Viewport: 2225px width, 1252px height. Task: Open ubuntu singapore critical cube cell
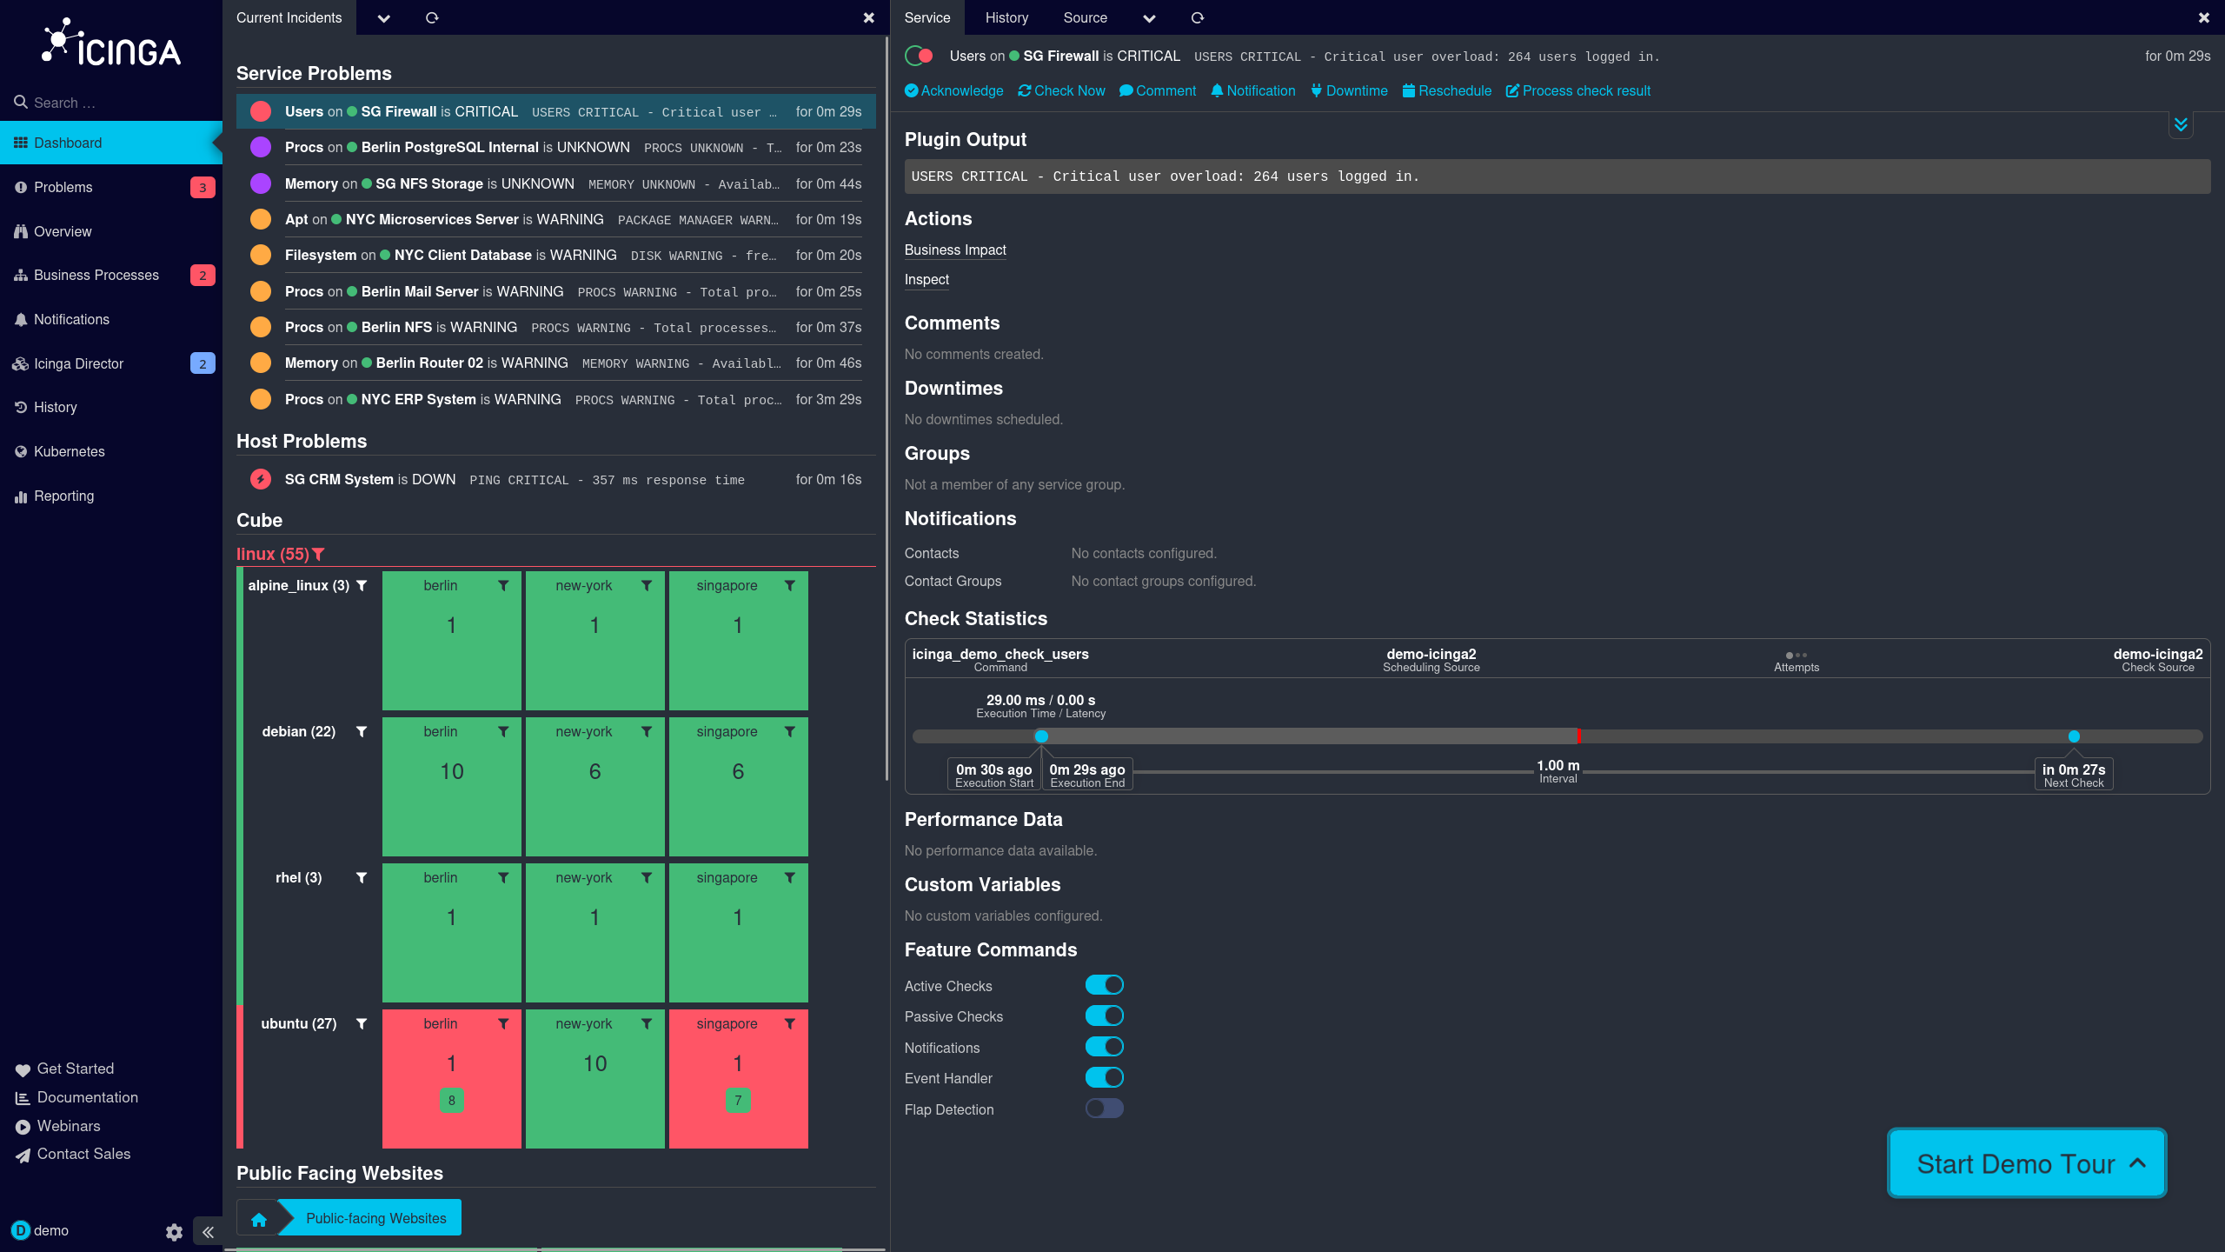(x=738, y=1079)
